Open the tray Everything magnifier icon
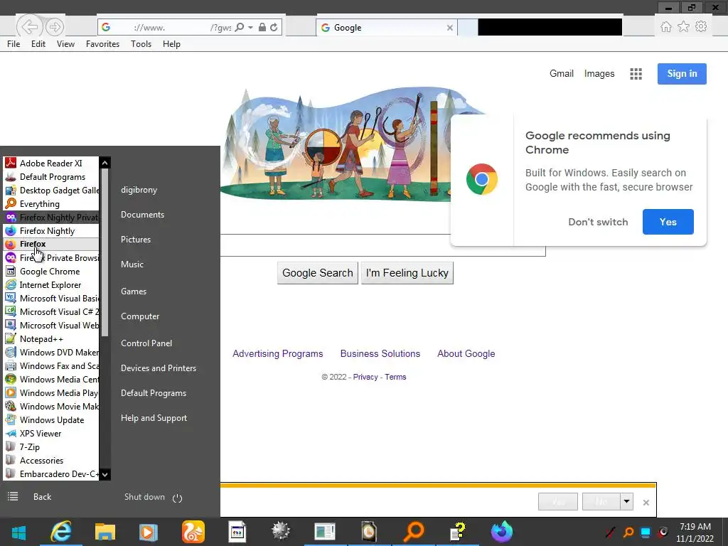The width and height of the screenshot is (728, 546). pyautogui.click(x=628, y=532)
